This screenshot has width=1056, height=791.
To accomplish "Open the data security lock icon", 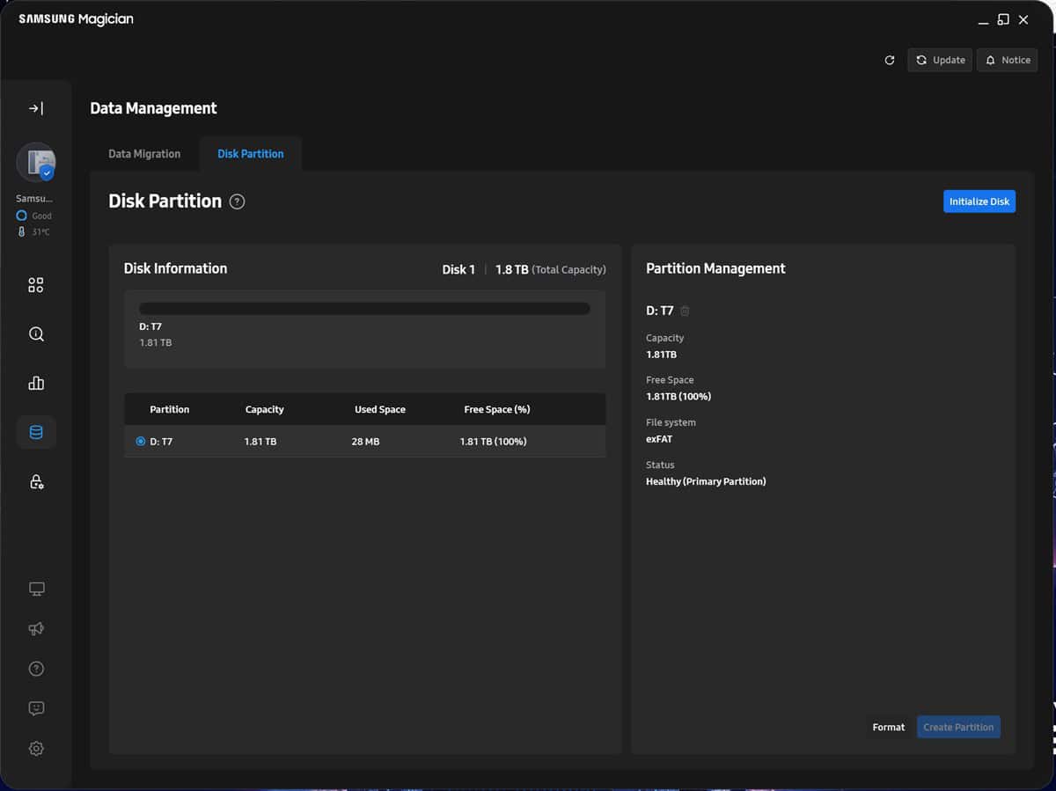I will (x=36, y=482).
